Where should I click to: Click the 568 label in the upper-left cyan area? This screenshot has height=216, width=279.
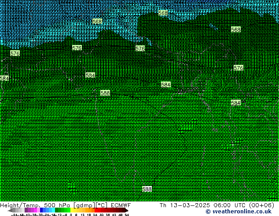point(97,22)
